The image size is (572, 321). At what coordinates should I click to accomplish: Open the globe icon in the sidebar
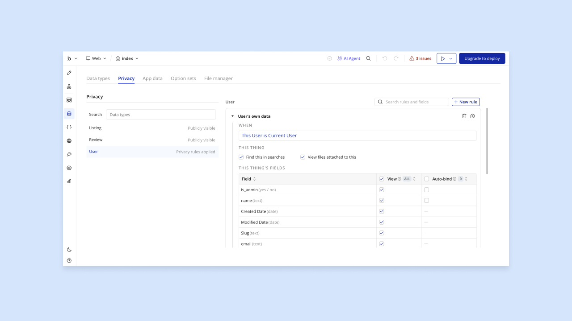click(69, 141)
